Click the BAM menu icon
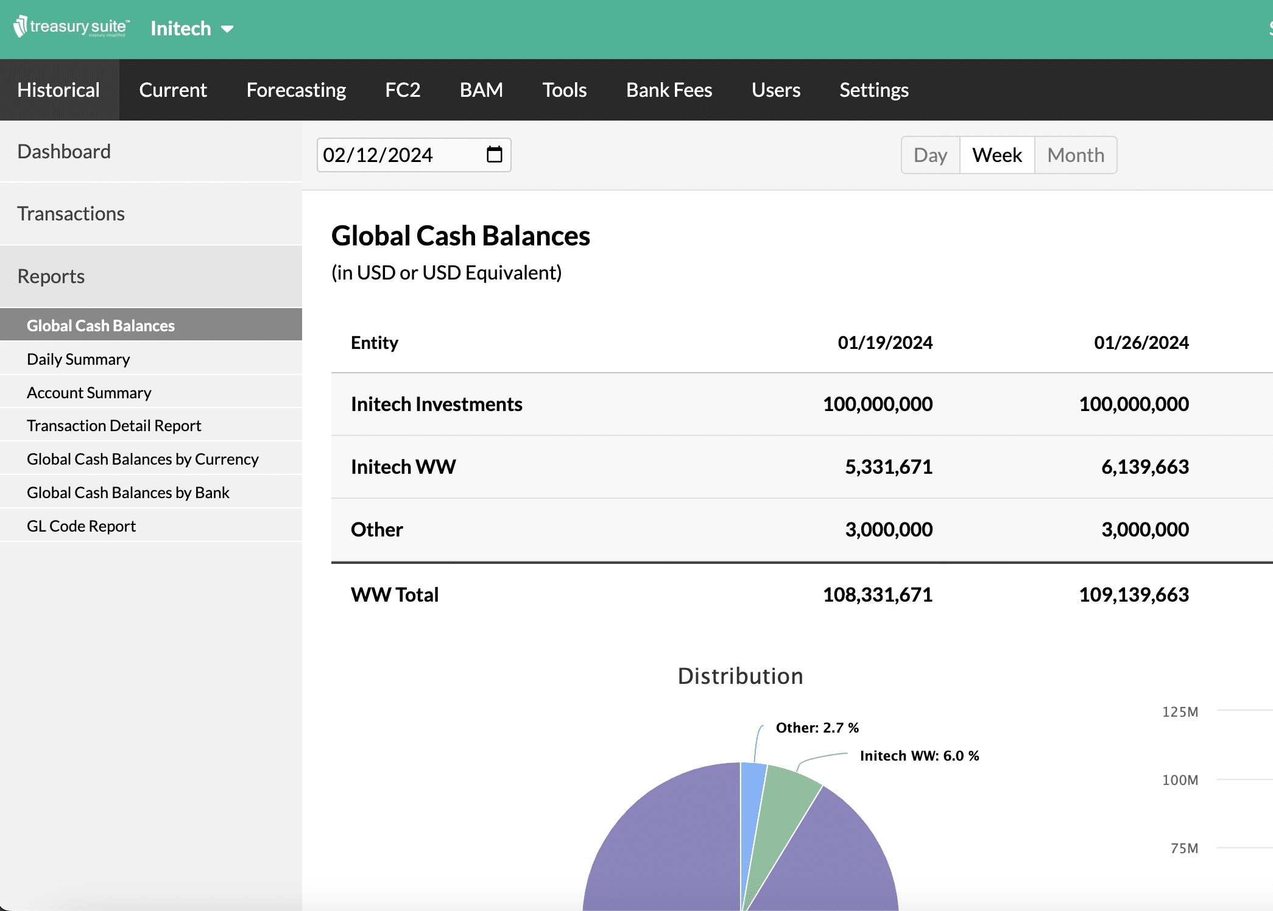Viewport: 1273px width, 911px height. coord(481,90)
